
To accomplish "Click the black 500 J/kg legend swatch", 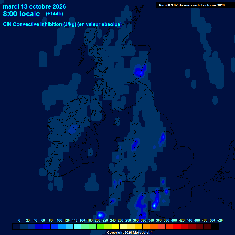I will [215, 226].
